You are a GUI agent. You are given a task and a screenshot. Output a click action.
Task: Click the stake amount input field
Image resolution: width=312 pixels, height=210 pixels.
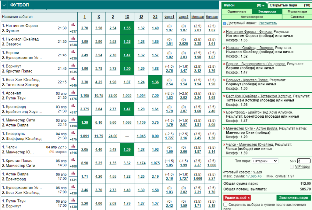pyautogui.click(x=304, y=161)
